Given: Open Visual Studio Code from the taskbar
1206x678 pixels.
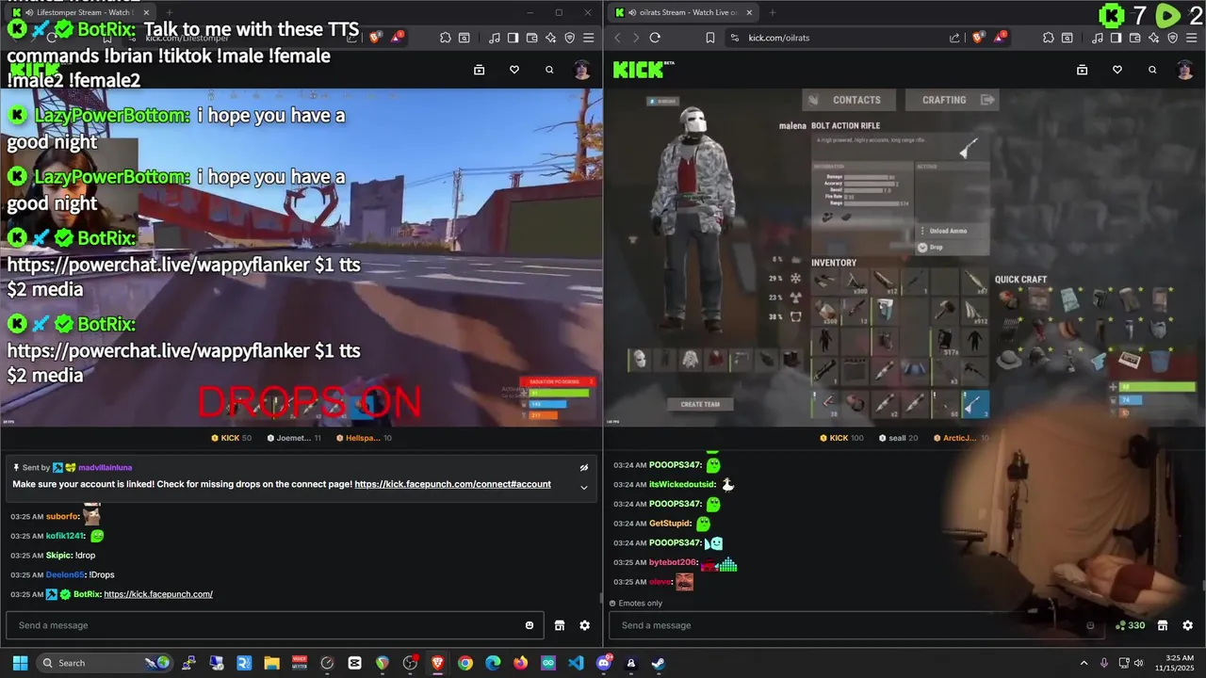Looking at the screenshot, I should pos(576,663).
